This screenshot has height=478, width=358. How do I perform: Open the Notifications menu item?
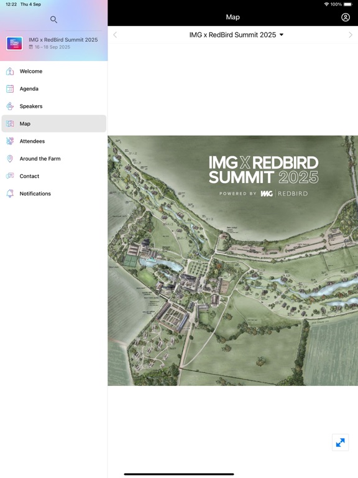(54, 194)
